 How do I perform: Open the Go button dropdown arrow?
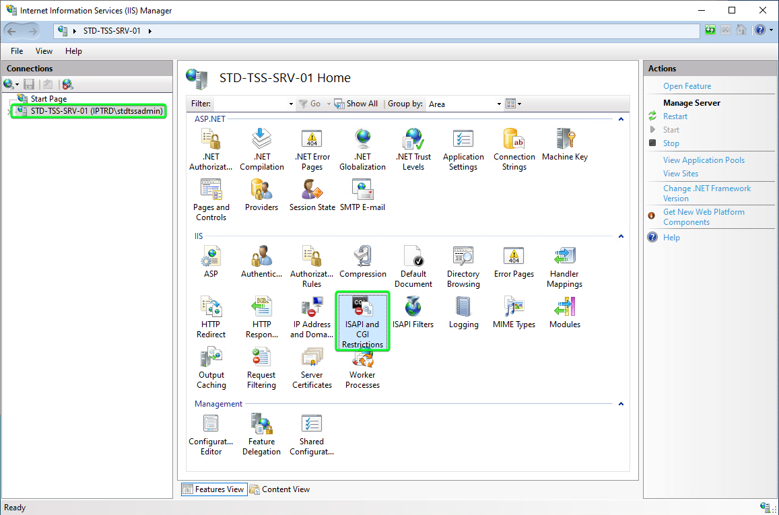coord(329,104)
